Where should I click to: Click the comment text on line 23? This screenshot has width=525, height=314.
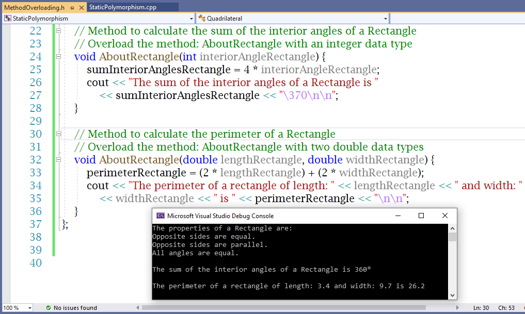[x=243, y=44]
